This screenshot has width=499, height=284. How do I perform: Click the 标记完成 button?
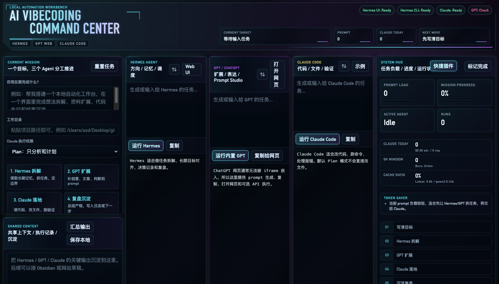pyautogui.click(x=477, y=66)
